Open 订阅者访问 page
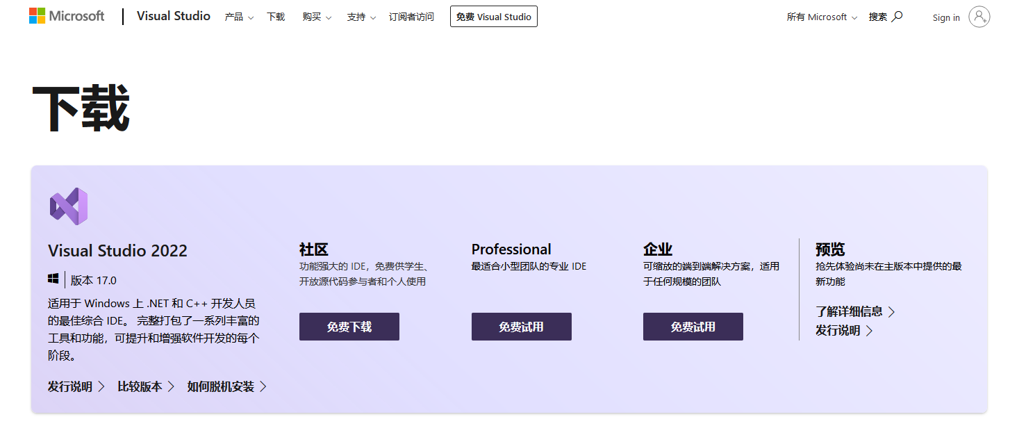The height and width of the screenshot is (426, 1010). tap(411, 17)
